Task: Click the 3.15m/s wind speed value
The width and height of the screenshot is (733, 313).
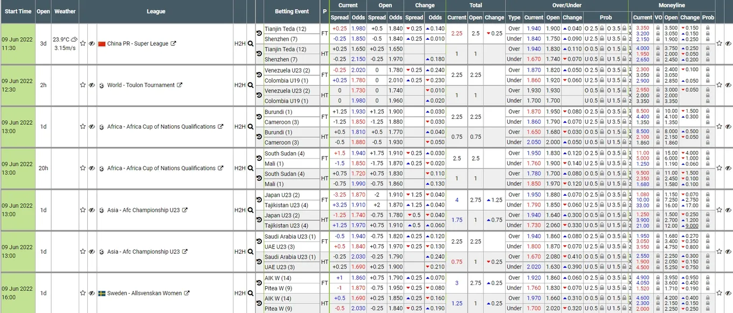Action: point(65,48)
